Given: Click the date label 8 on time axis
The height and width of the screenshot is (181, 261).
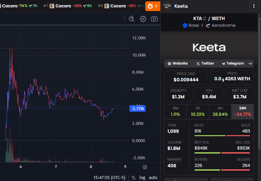Looking at the screenshot, I should click(91, 167).
